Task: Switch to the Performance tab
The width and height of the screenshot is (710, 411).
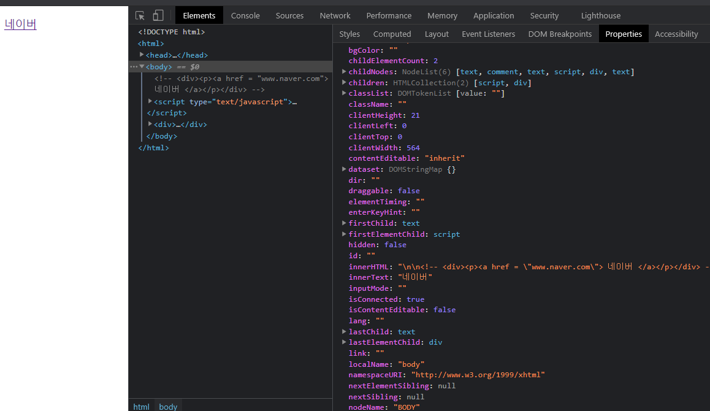Action: pyautogui.click(x=389, y=15)
